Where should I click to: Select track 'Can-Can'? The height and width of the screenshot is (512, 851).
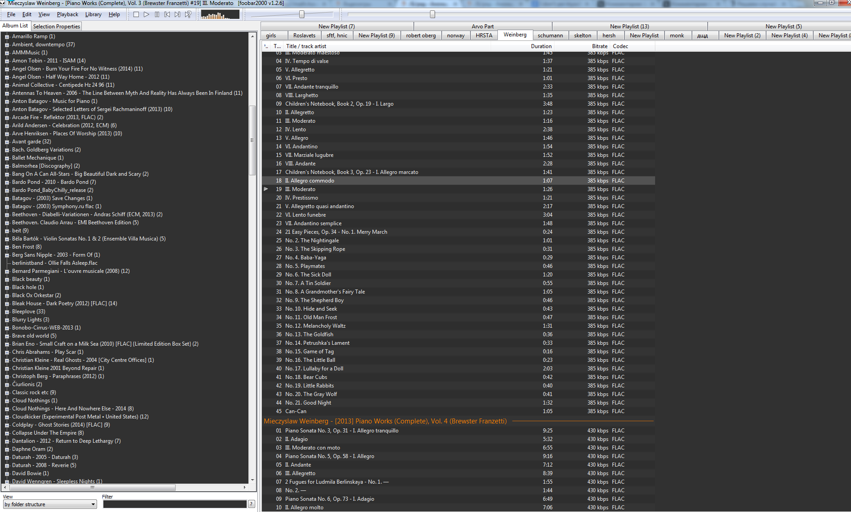pos(458,411)
